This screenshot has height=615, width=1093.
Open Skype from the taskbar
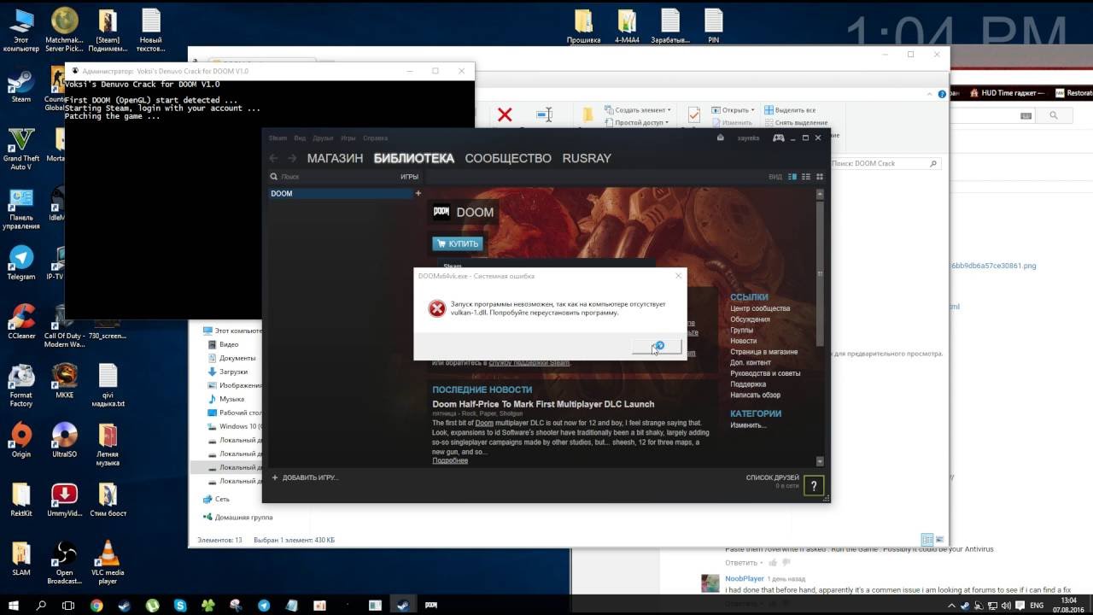[180, 605]
